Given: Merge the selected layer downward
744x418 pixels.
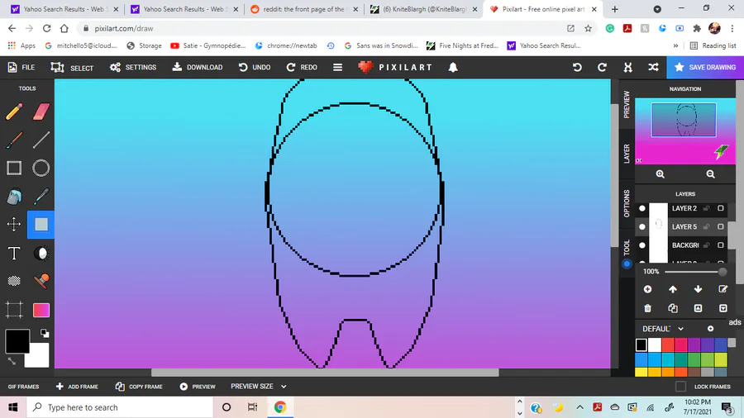Looking at the screenshot, I should 723,308.
